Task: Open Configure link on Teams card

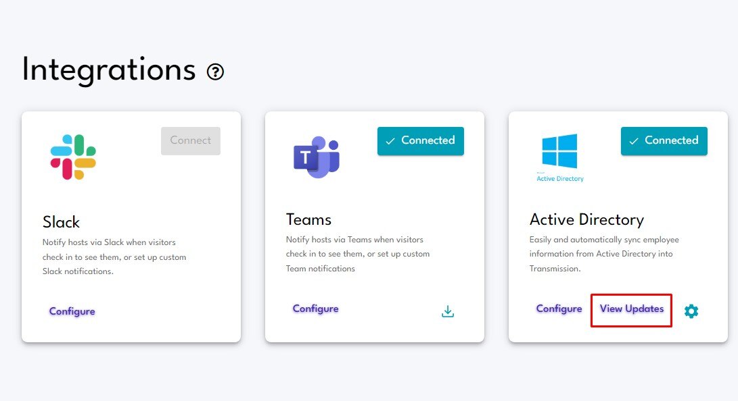Action: pyautogui.click(x=315, y=309)
